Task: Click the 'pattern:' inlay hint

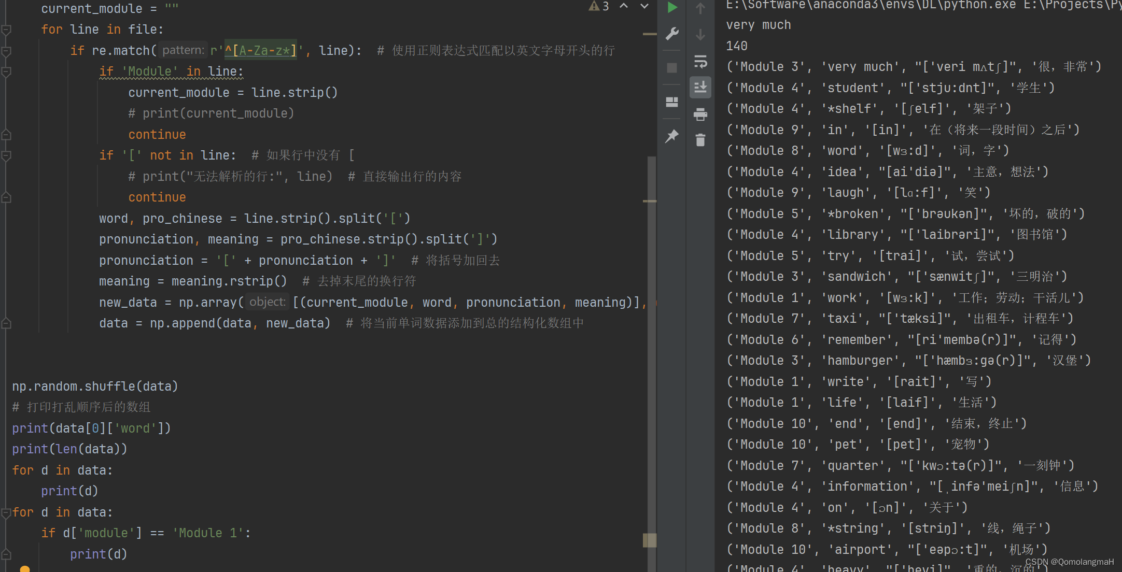Action: (x=183, y=50)
